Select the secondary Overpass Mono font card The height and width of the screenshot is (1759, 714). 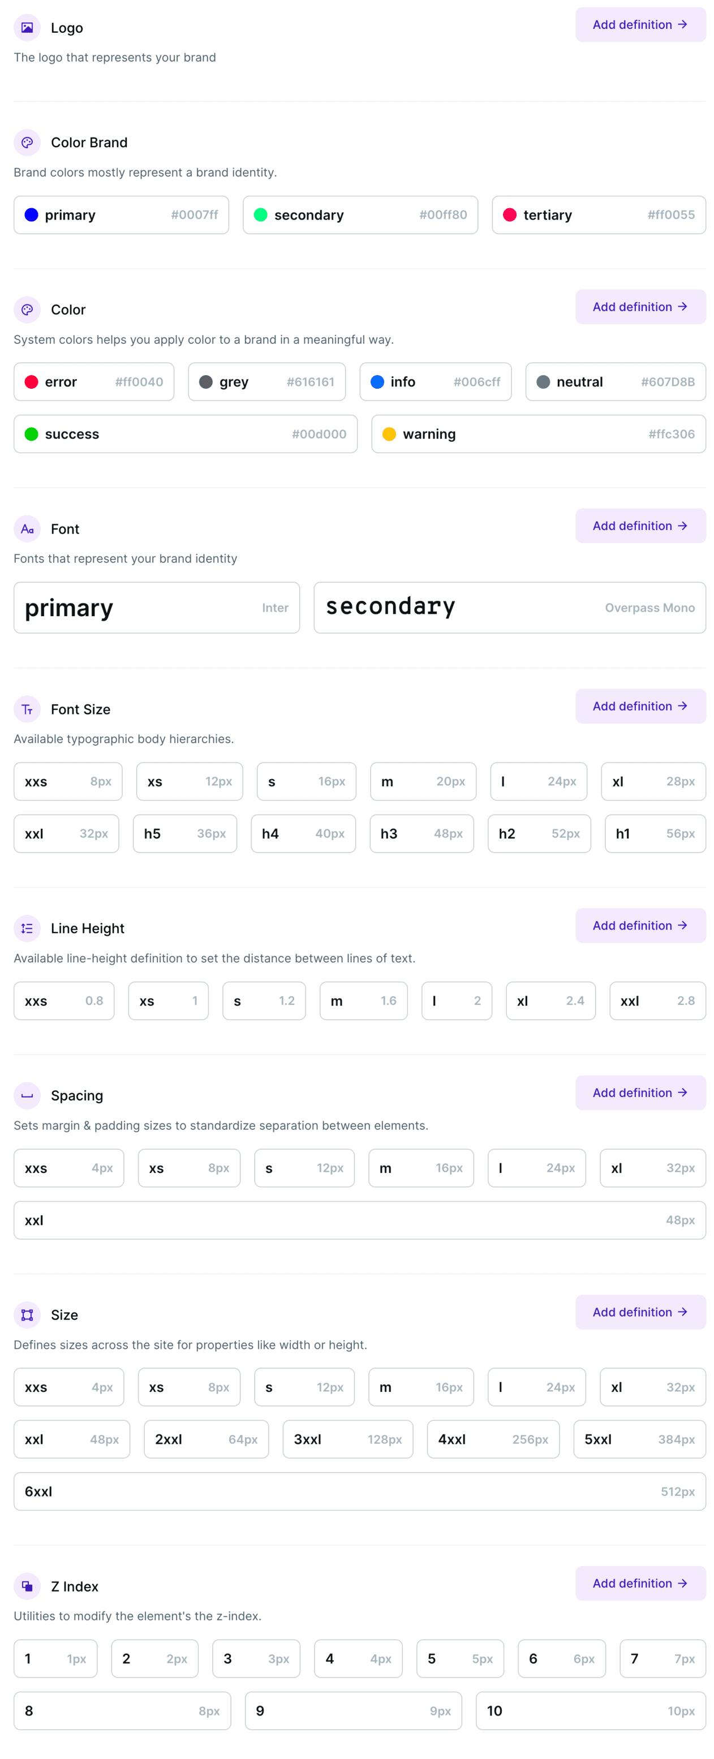[x=510, y=608]
